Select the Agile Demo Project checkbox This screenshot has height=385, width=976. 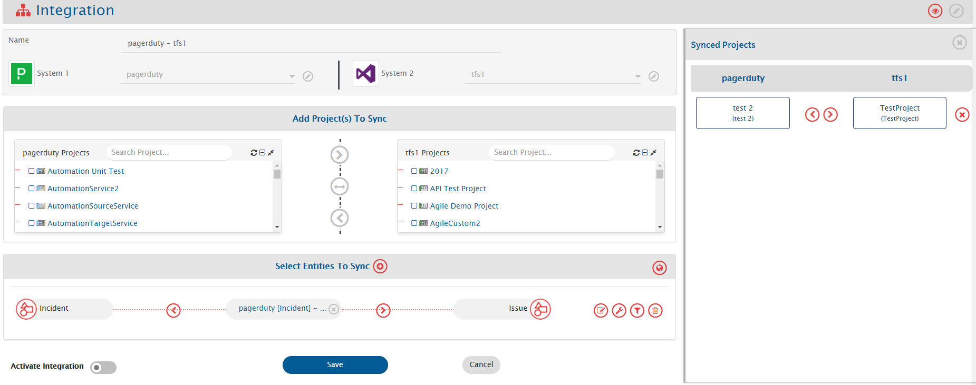(x=414, y=206)
